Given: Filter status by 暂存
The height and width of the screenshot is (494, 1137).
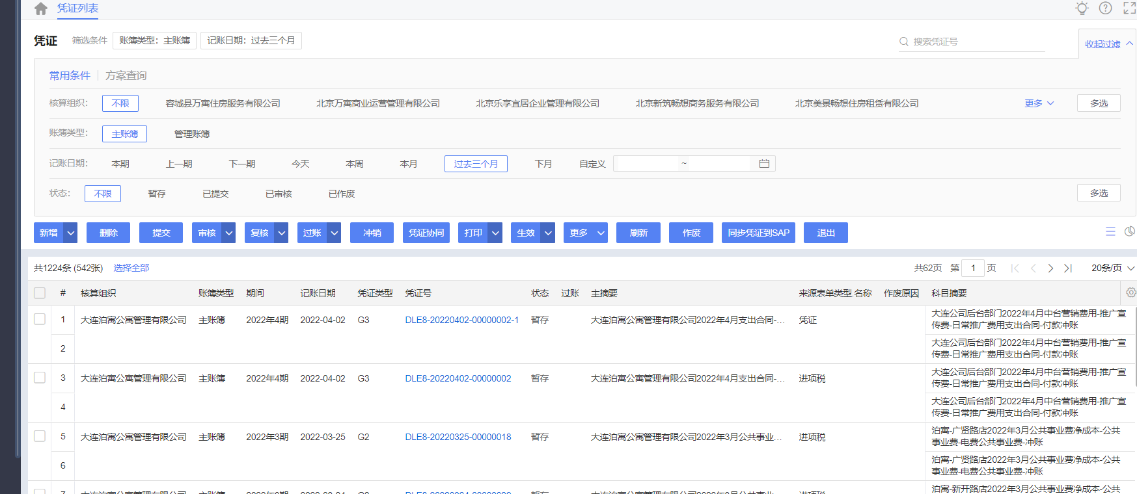Looking at the screenshot, I should (157, 194).
